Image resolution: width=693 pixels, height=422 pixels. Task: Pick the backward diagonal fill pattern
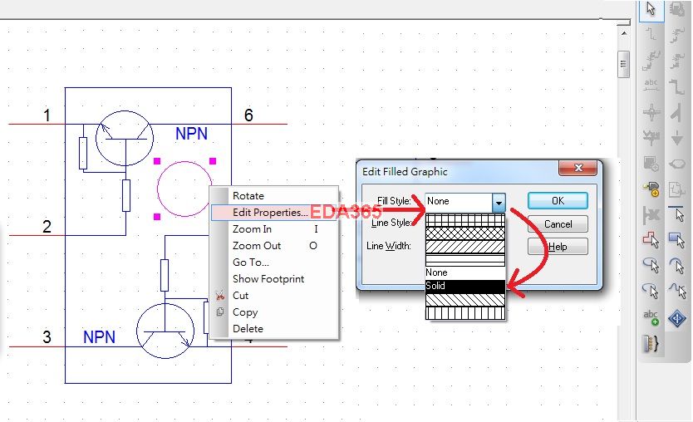(465, 300)
